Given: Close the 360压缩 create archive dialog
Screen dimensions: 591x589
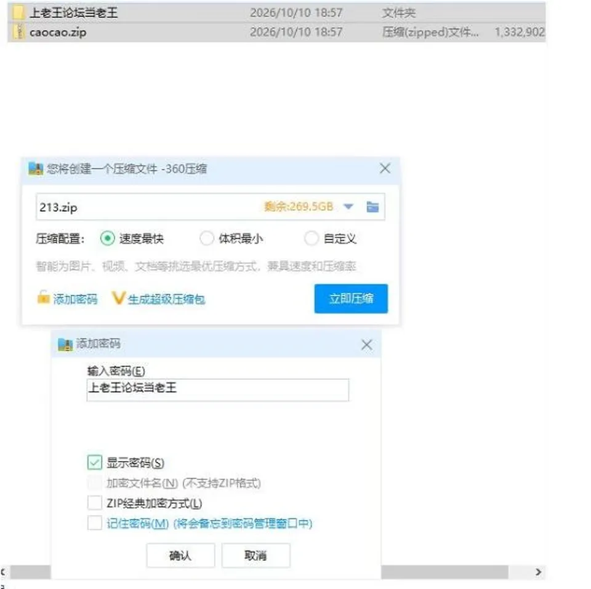Looking at the screenshot, I should [385, 168].
